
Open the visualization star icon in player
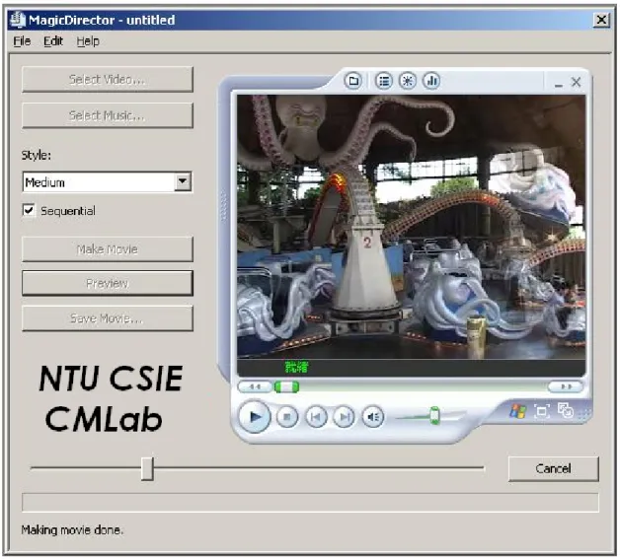(408, 81)
